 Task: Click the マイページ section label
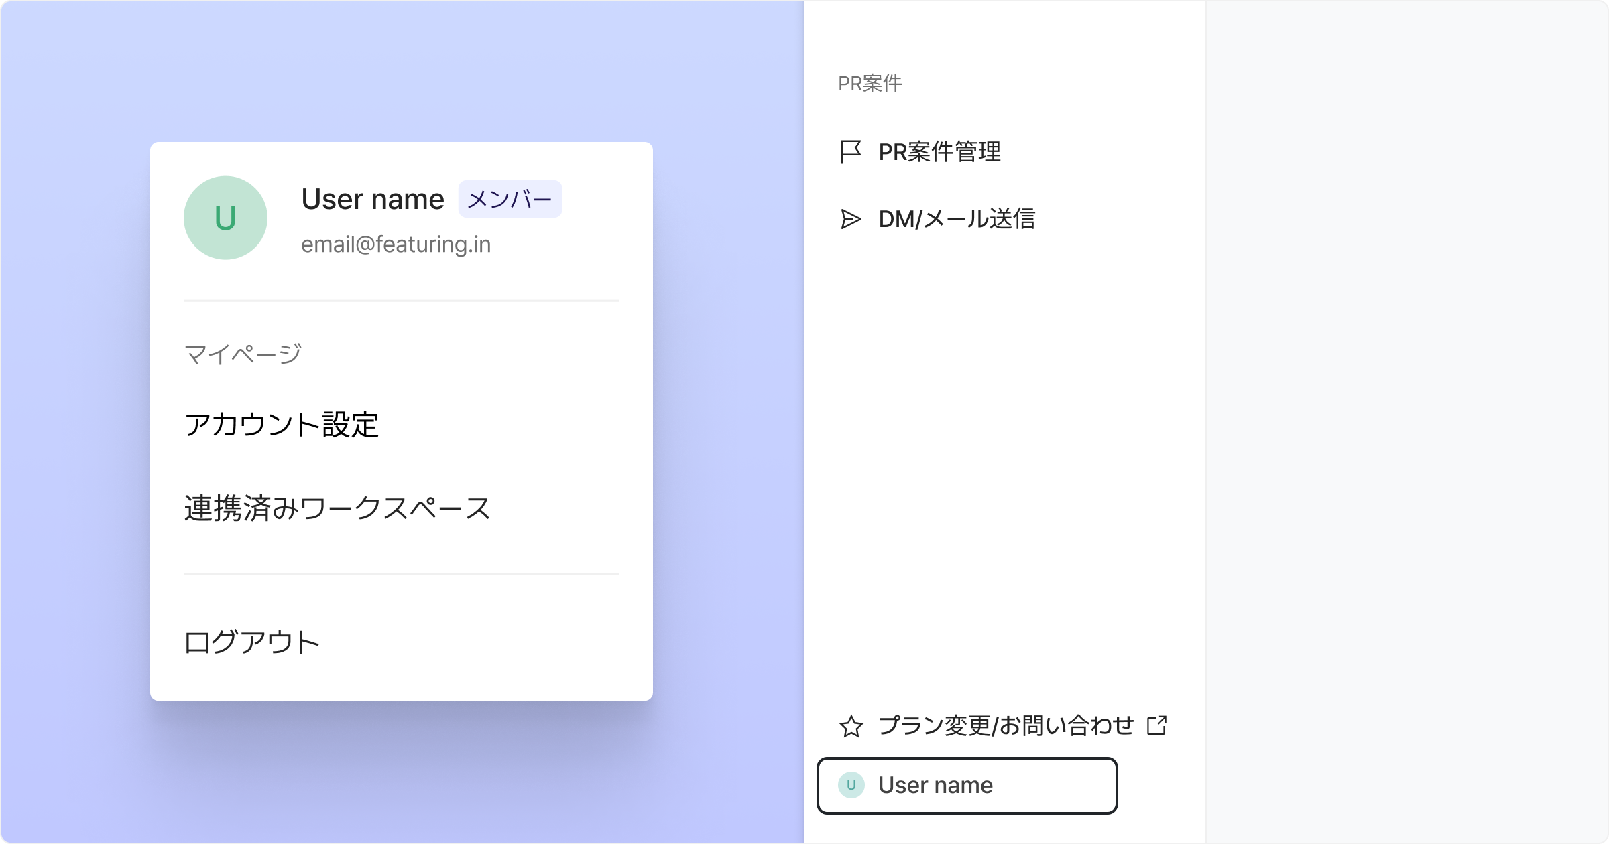243,354
